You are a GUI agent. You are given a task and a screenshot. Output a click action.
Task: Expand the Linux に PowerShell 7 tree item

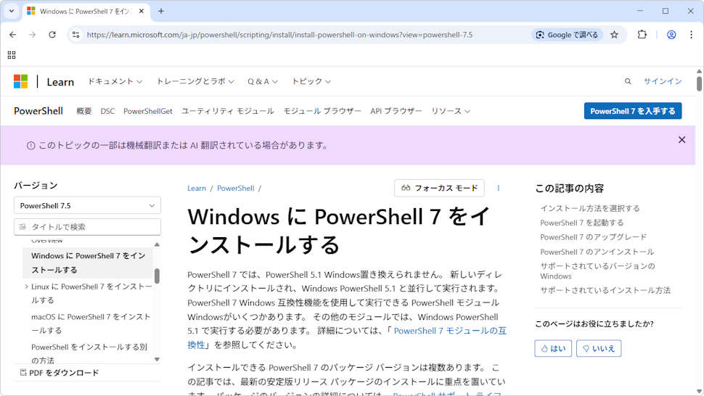tap(26, 286)
